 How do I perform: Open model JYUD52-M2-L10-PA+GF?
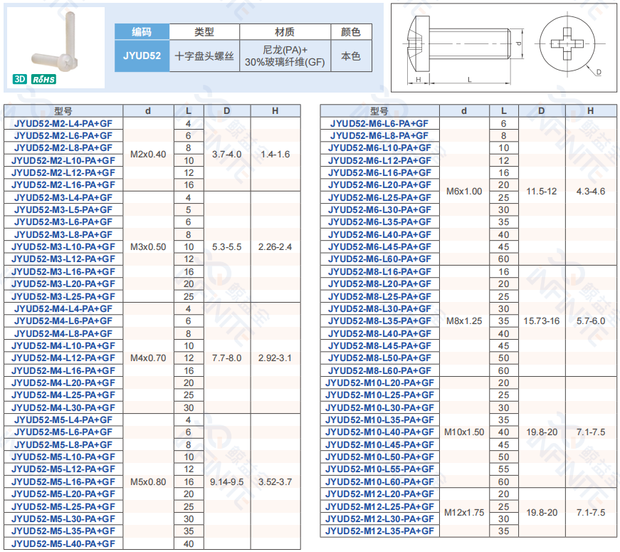pos(63,161)
